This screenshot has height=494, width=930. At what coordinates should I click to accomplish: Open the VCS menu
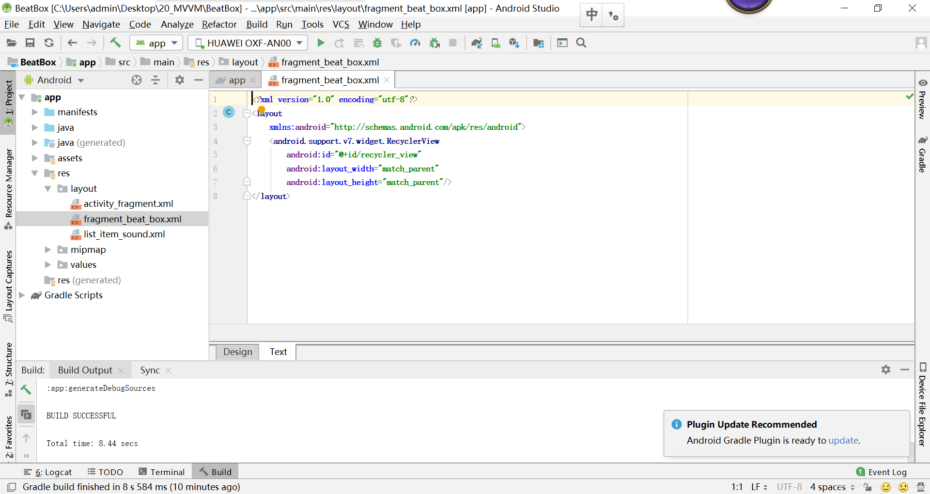click(x=341, y=24)
